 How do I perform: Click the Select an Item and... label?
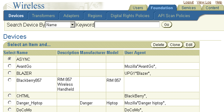pyautogui.click(x=29, y=45)
